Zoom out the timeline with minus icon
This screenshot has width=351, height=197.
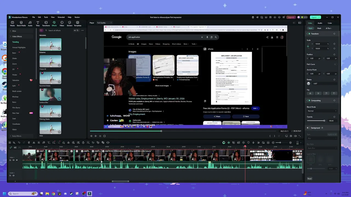click(273, 143)
